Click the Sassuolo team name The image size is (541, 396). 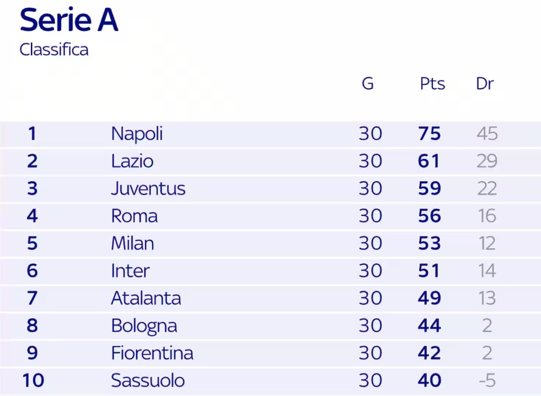148,381
